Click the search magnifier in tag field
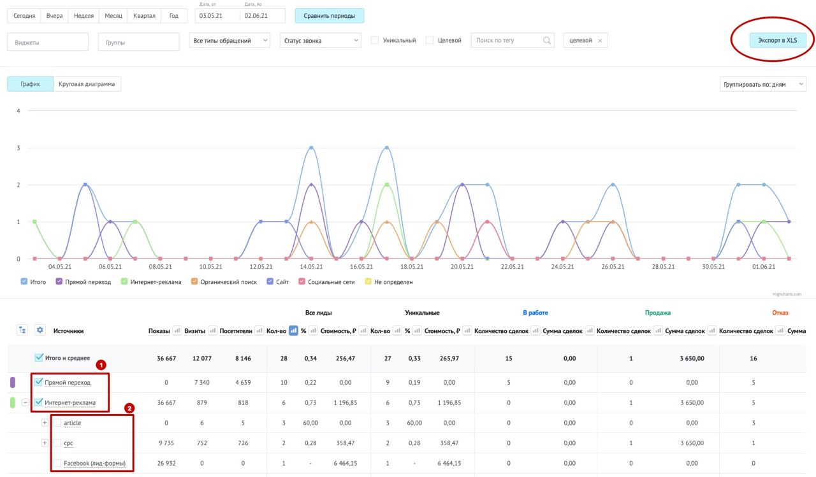 click(547, 40)
